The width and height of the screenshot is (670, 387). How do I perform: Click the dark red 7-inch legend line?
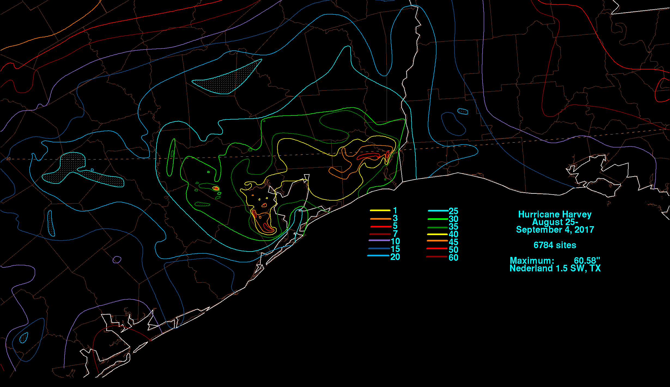click(x=380, y=234)
